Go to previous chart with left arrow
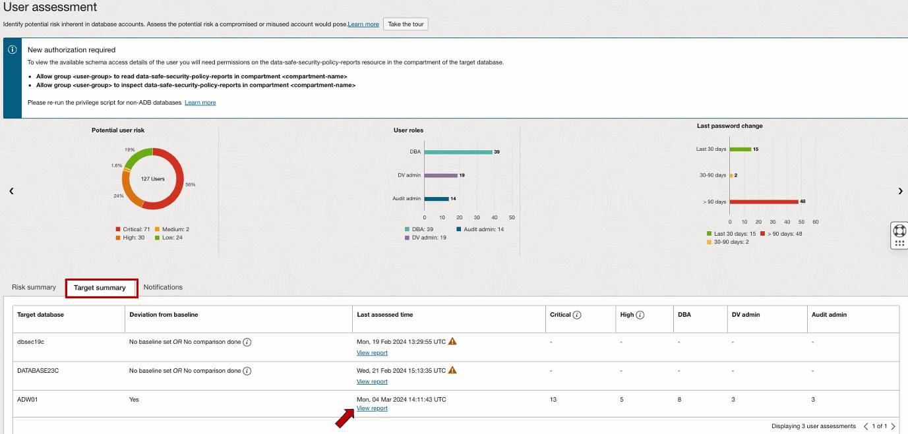The height and width of the screenshot is (434, 908). 11,191
